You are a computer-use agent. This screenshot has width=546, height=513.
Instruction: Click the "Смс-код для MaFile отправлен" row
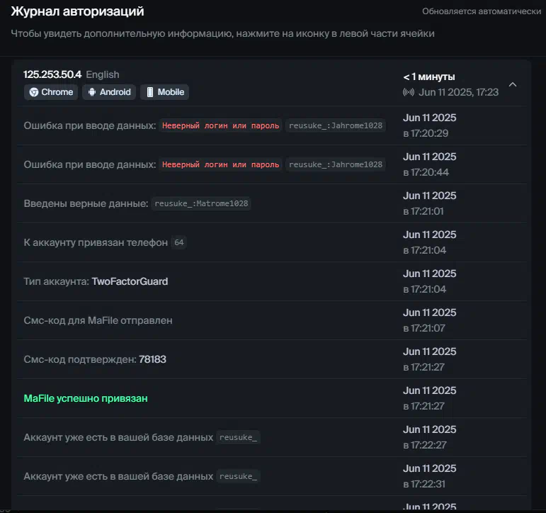click(272, 320)
